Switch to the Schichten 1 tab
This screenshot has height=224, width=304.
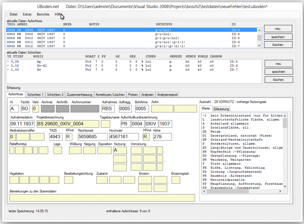click(35, 94)
